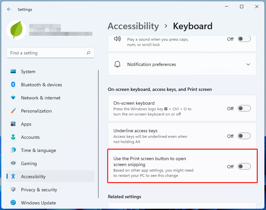Enable Print screen button for screen snipping
Screen dimensions: 266x210
coord(244,166)
